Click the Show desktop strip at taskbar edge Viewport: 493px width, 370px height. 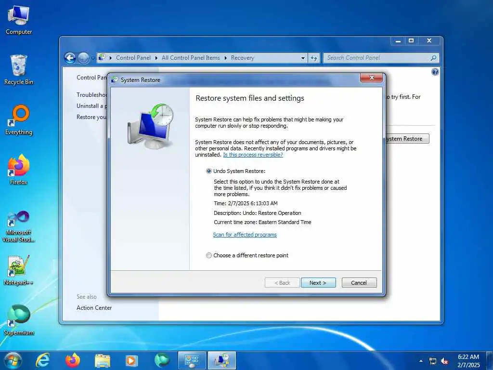(490, 360)
